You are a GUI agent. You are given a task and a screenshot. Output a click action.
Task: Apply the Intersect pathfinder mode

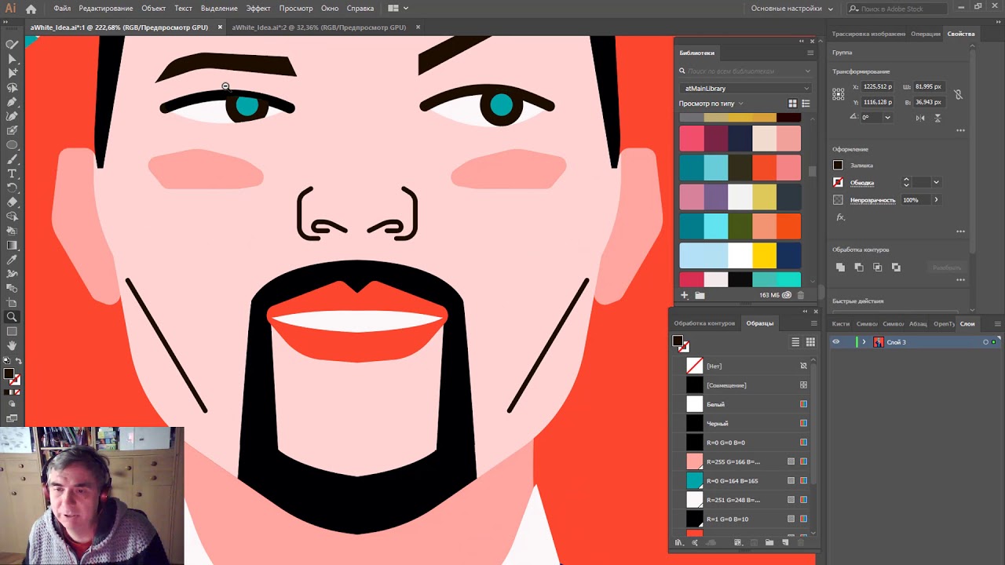click(x=878, y=268)
